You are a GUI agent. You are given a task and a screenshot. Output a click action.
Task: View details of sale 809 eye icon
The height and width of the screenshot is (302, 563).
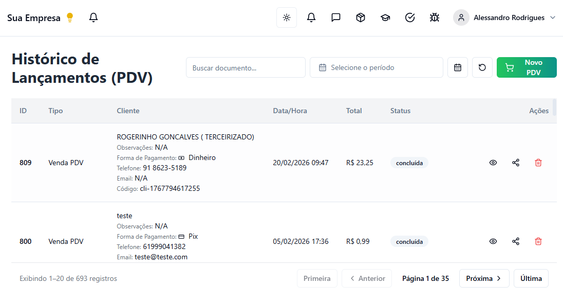[x=493, y=163]
